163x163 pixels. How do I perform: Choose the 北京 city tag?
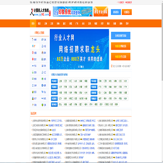click(61, 87)
